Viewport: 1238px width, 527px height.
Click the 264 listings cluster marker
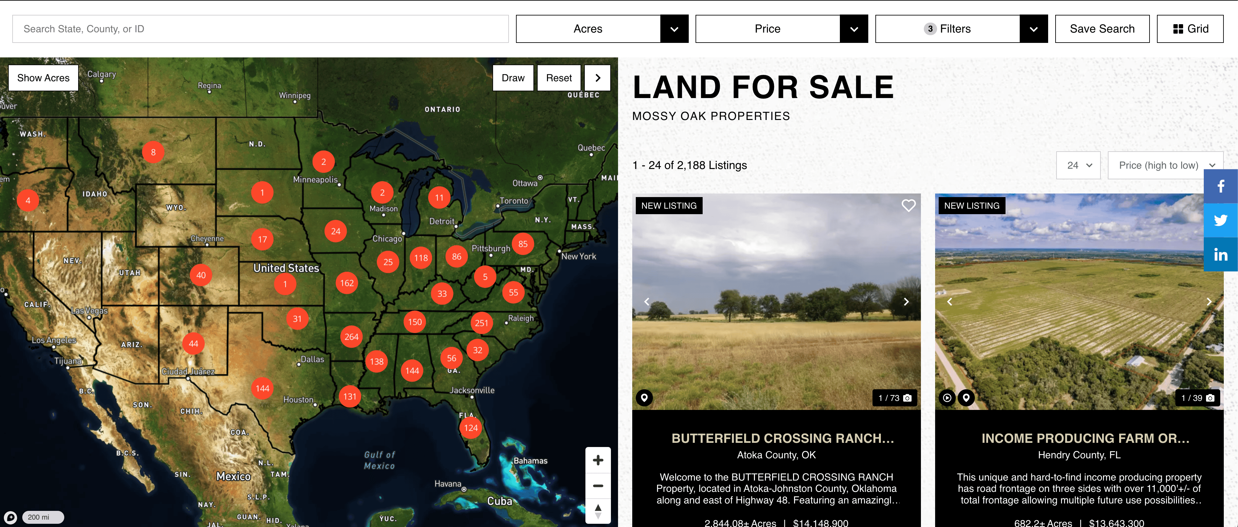[351, 337]
